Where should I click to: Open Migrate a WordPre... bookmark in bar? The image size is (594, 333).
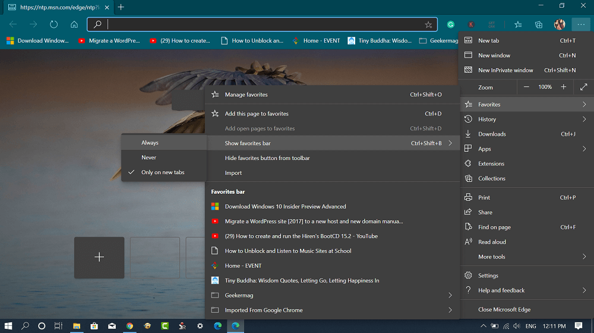109,40
